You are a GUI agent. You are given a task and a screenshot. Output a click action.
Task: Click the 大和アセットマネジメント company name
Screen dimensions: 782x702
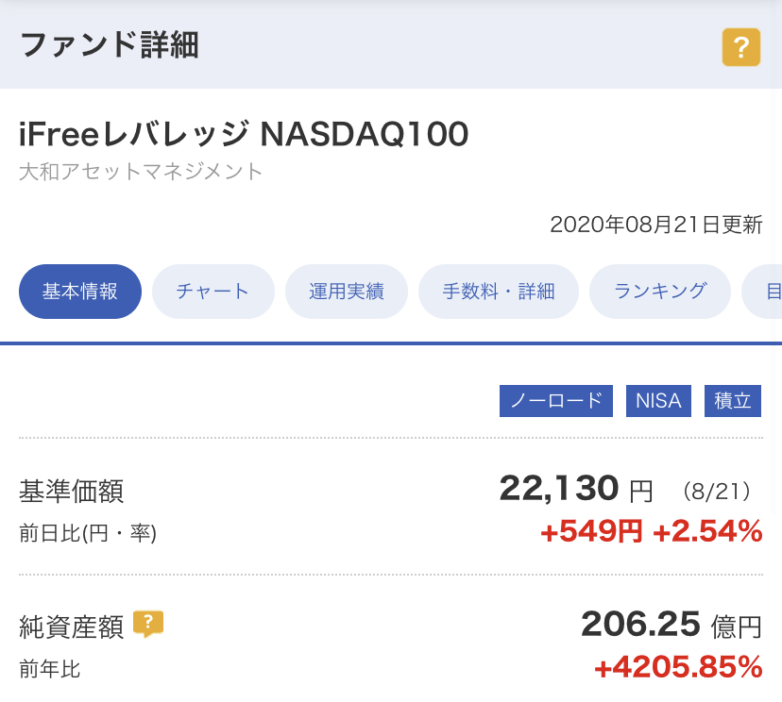[141, 172]
